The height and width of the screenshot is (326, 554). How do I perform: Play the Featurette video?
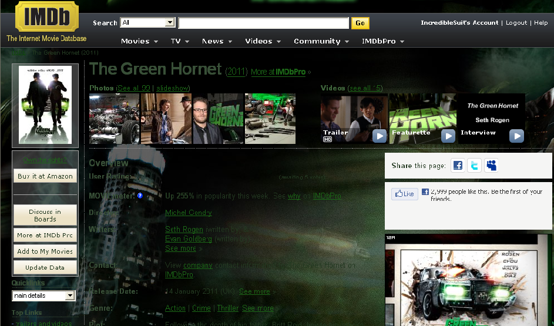(422, 119)
